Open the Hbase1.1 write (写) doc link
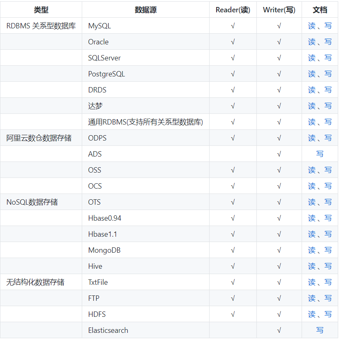Screen dimensions: 339x339 328,234
